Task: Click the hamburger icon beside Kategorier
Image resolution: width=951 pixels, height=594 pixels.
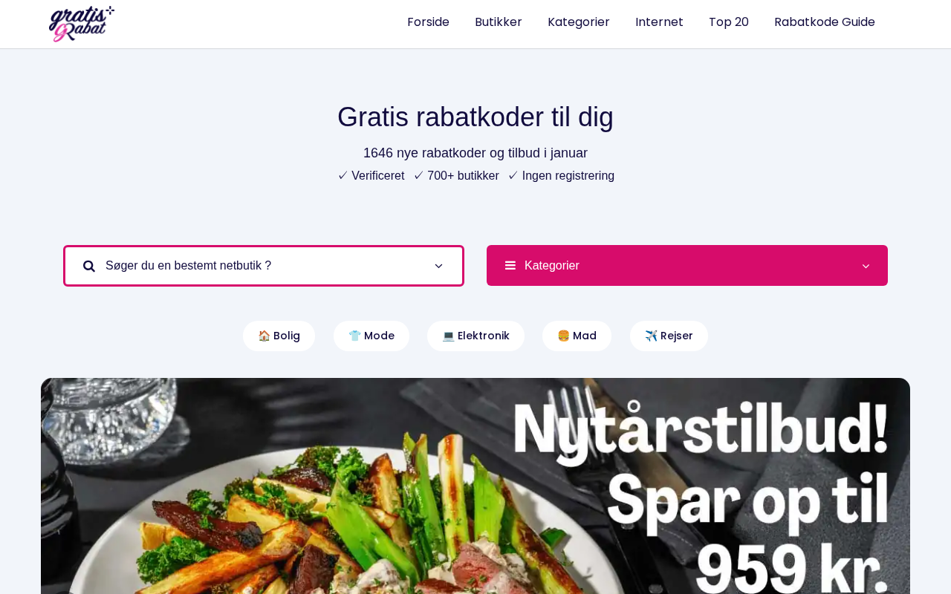Action: [x=510, y=265]
